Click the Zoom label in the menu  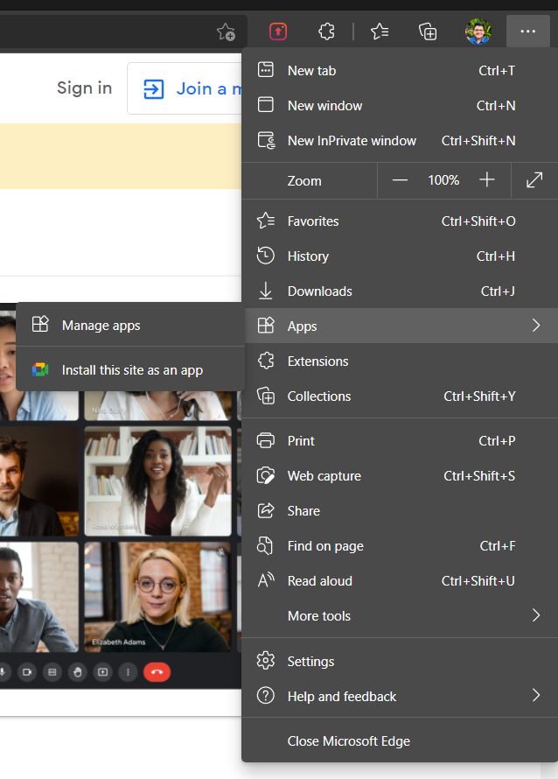(304, 181)
